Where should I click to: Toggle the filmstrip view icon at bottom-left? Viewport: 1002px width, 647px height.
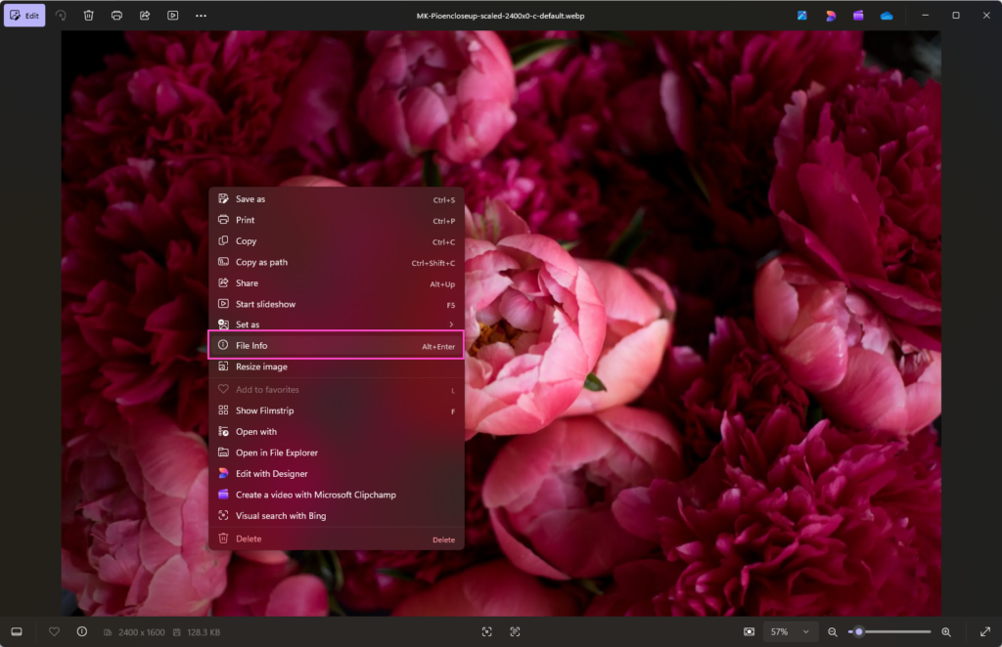click(x=17, y=631)
